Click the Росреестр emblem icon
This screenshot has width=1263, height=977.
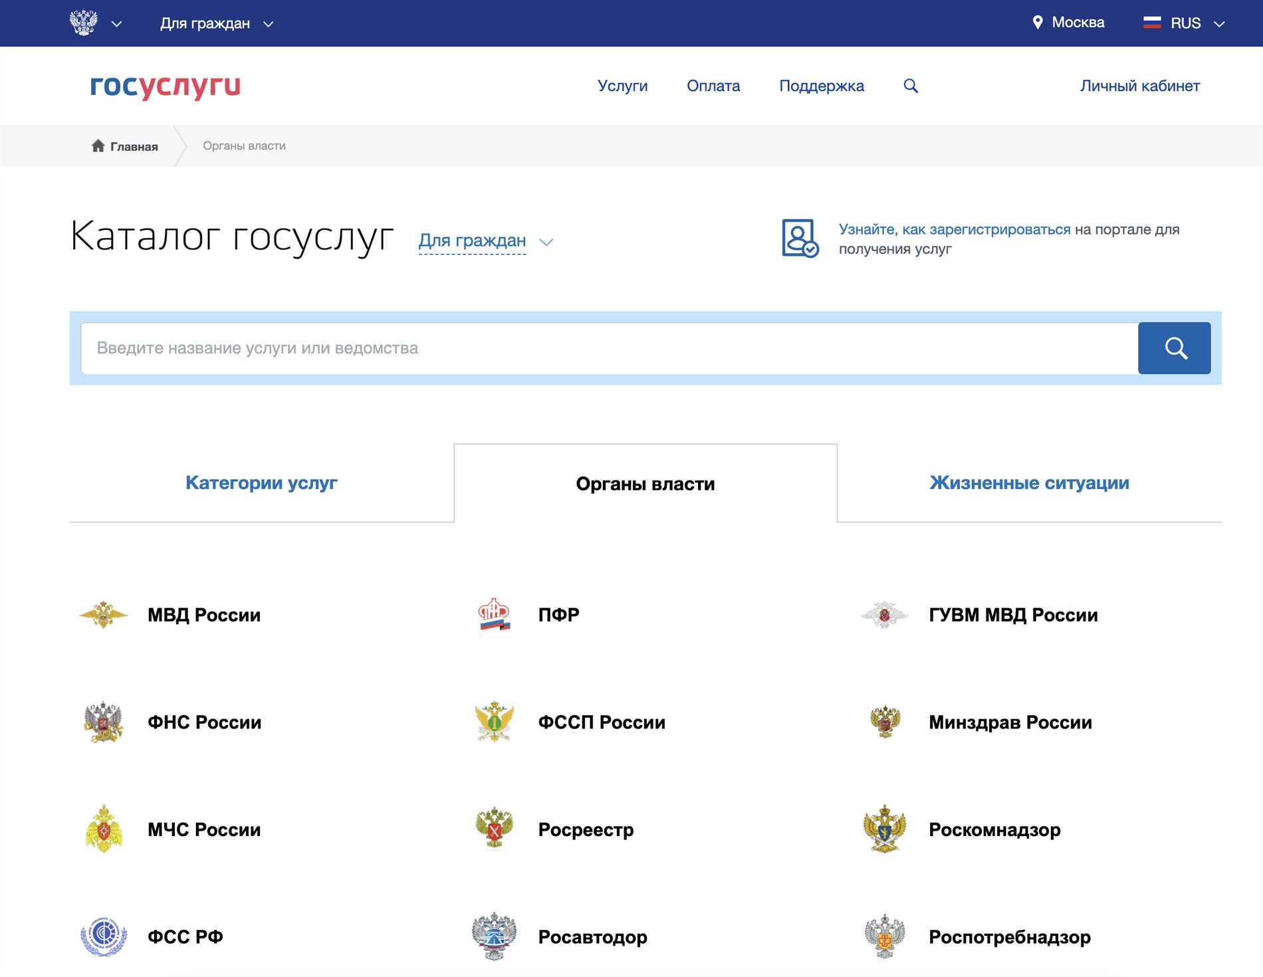point(495,829)
